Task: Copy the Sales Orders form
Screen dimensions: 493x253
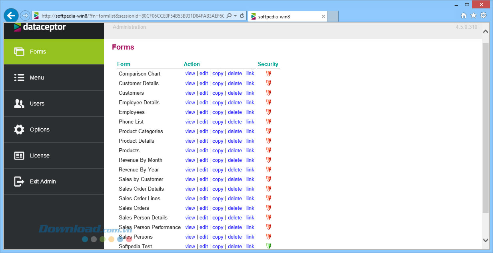Action: click(218, 208)
